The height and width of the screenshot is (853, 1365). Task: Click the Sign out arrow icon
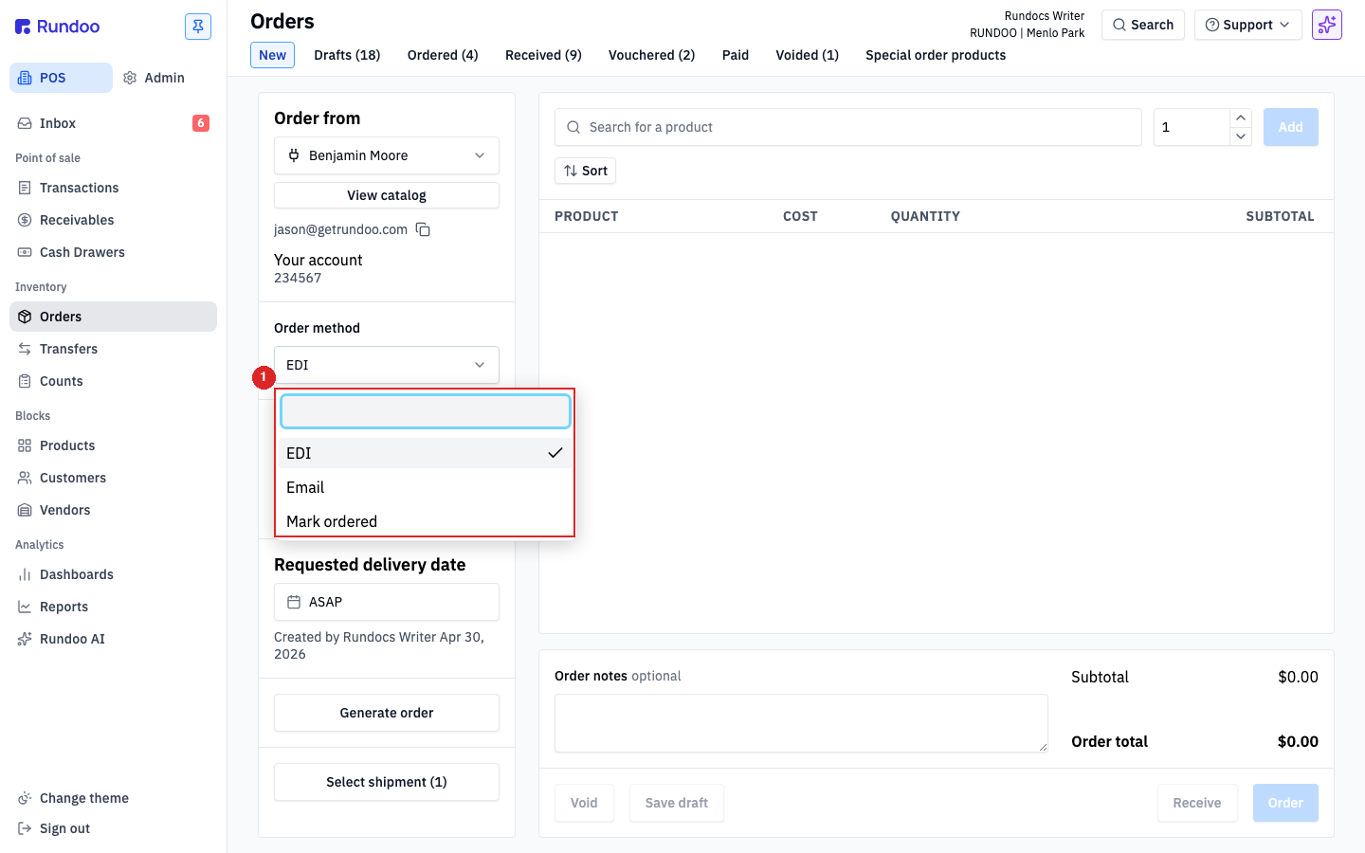(x=25, y=828)
